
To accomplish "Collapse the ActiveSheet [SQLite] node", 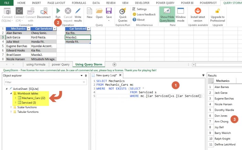I will (x=7, y=89).
